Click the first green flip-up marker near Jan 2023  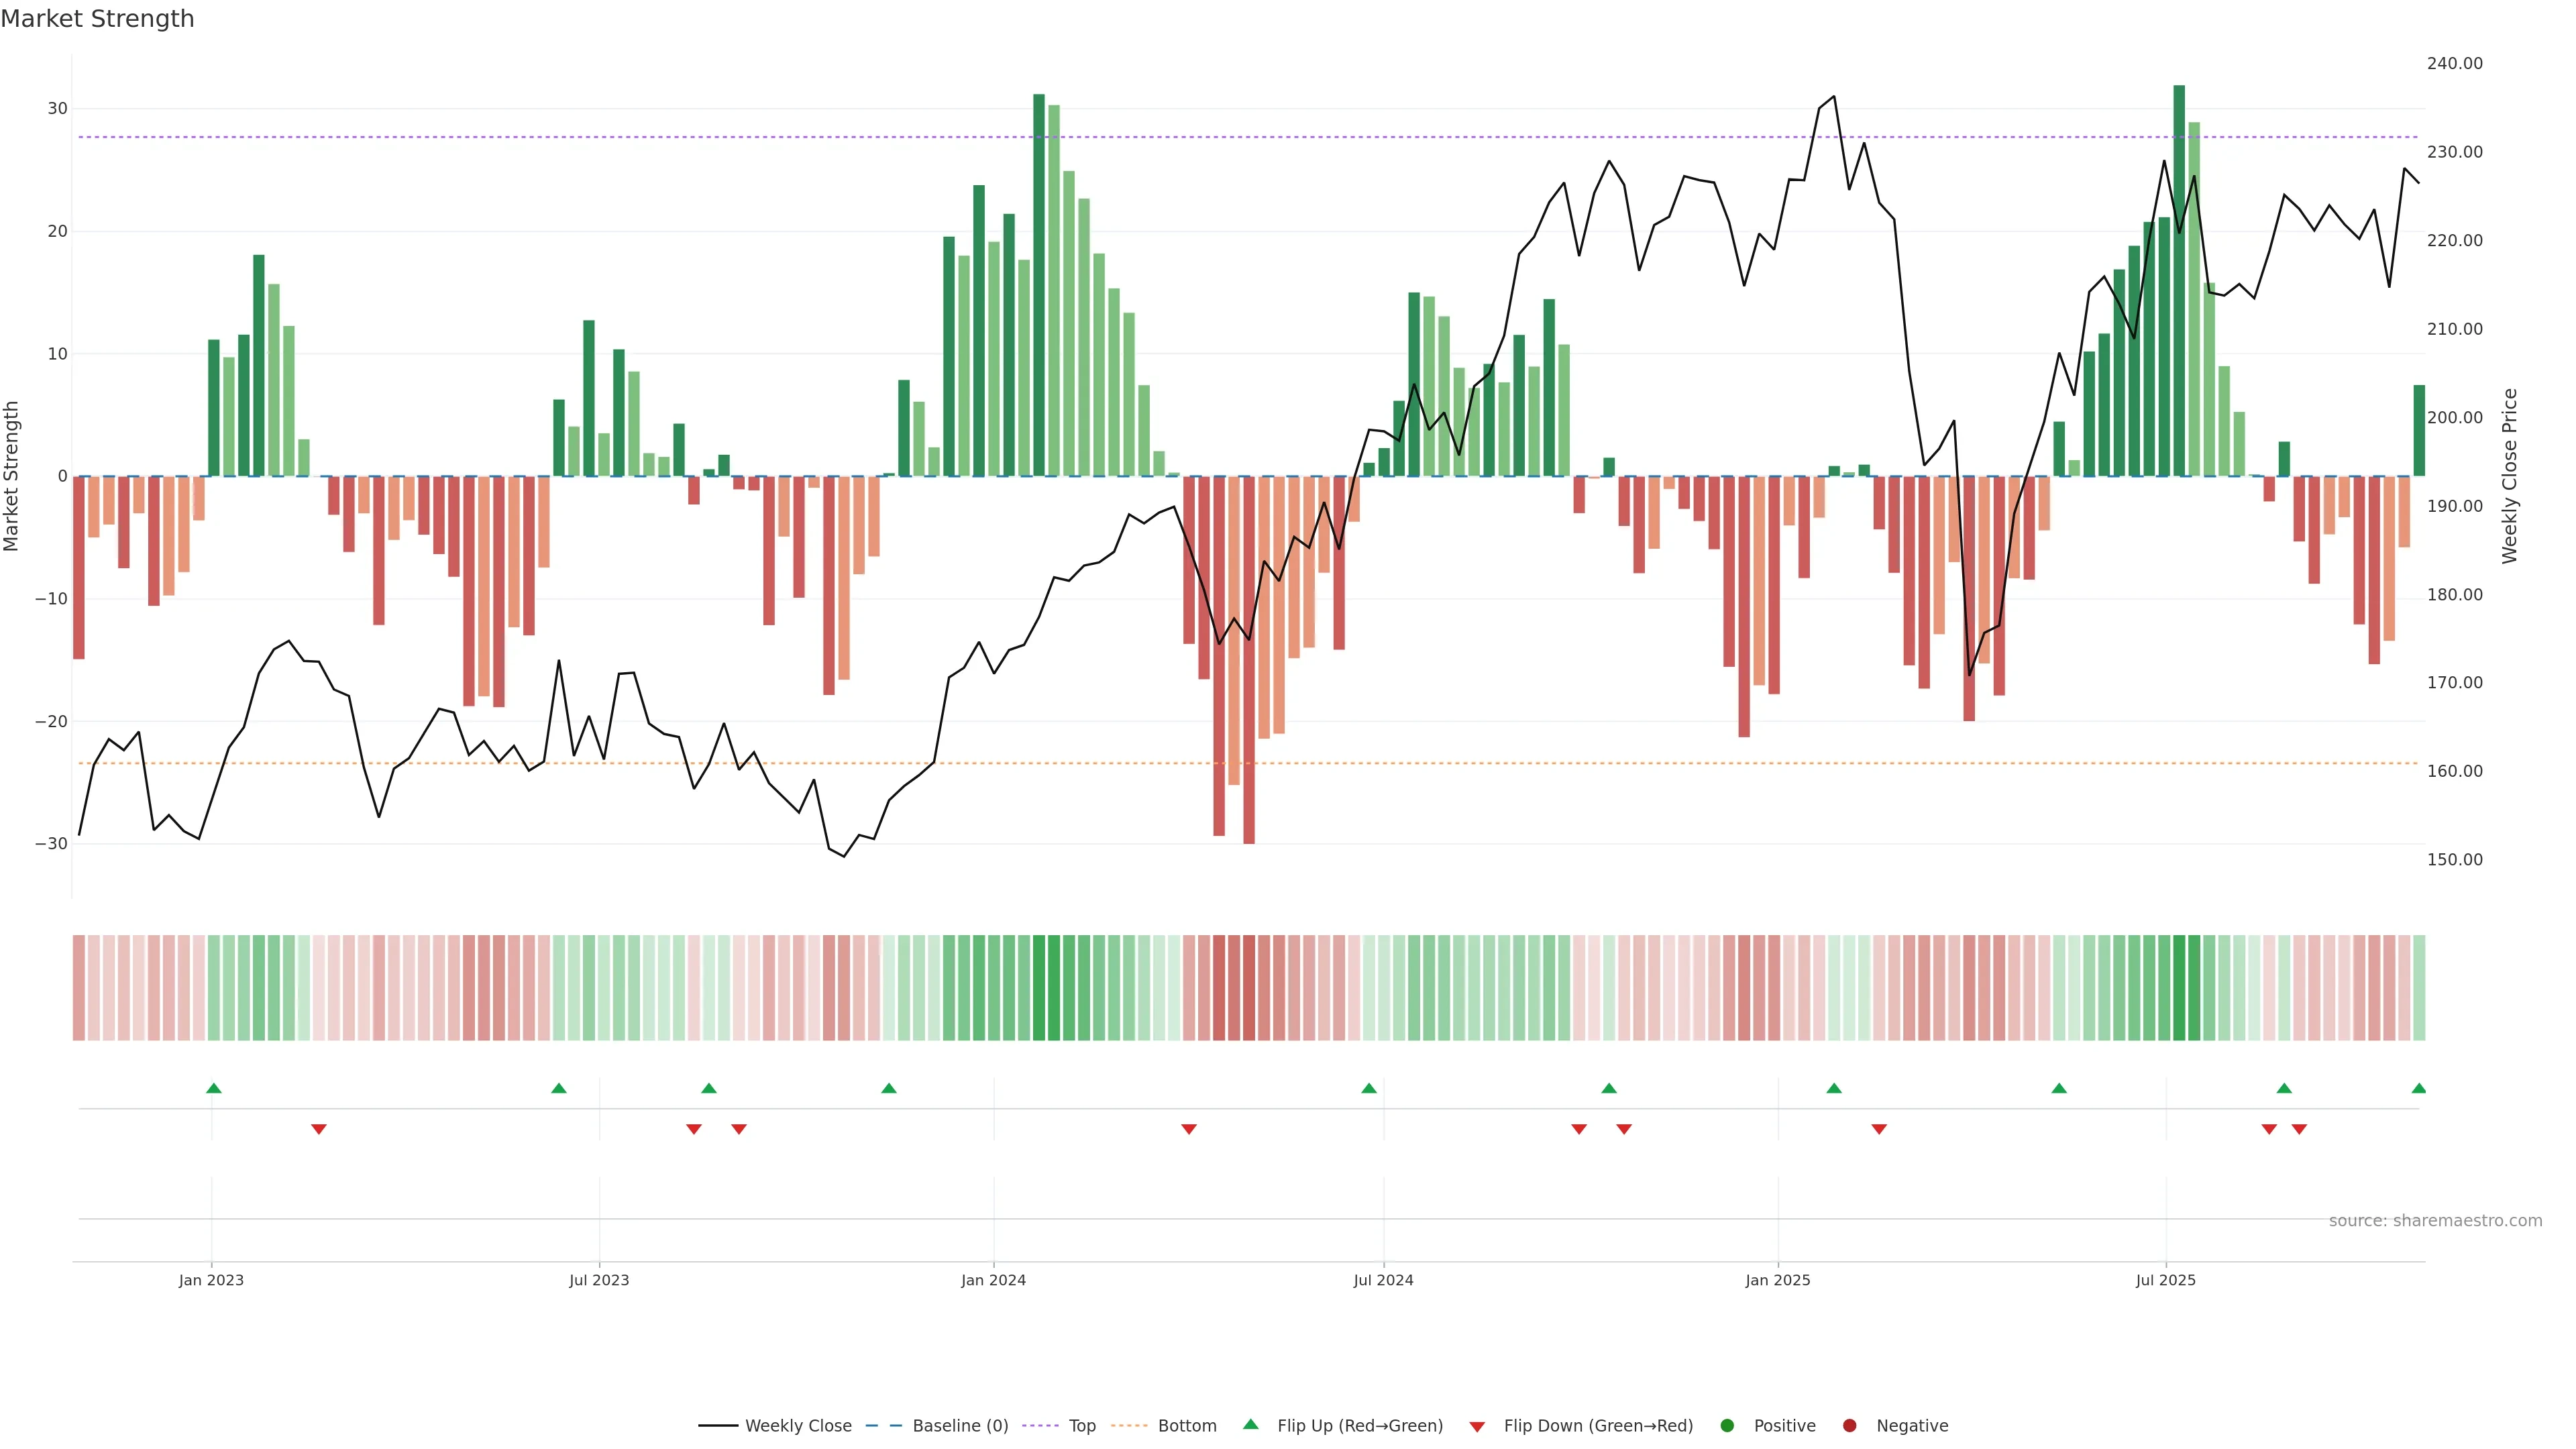213,1088
